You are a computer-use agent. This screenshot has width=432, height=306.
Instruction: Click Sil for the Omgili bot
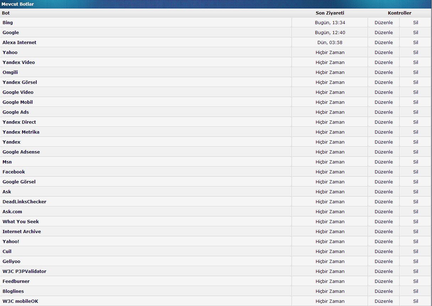[415, 72]
